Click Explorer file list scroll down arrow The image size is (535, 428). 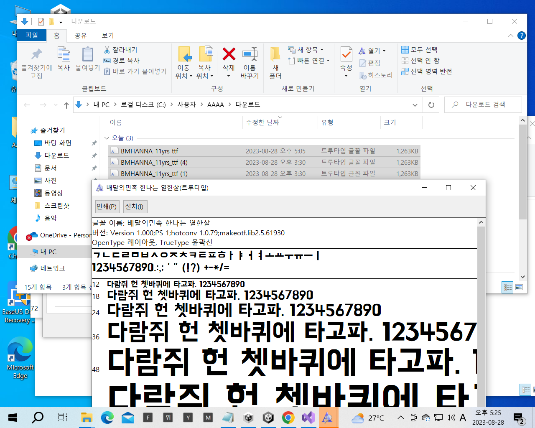tap(522, 277)
